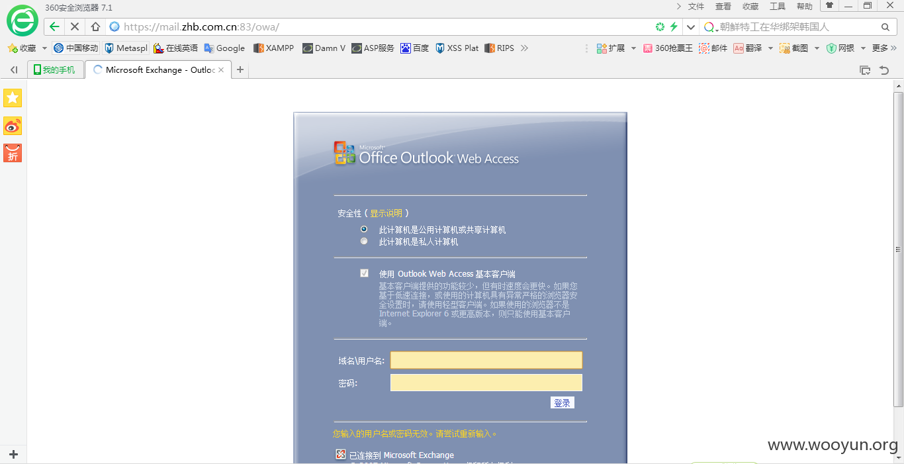The height and width of the screenshot is (464, 904).
Task: Open the 工具 menu
Action: [x=778, y=7]
